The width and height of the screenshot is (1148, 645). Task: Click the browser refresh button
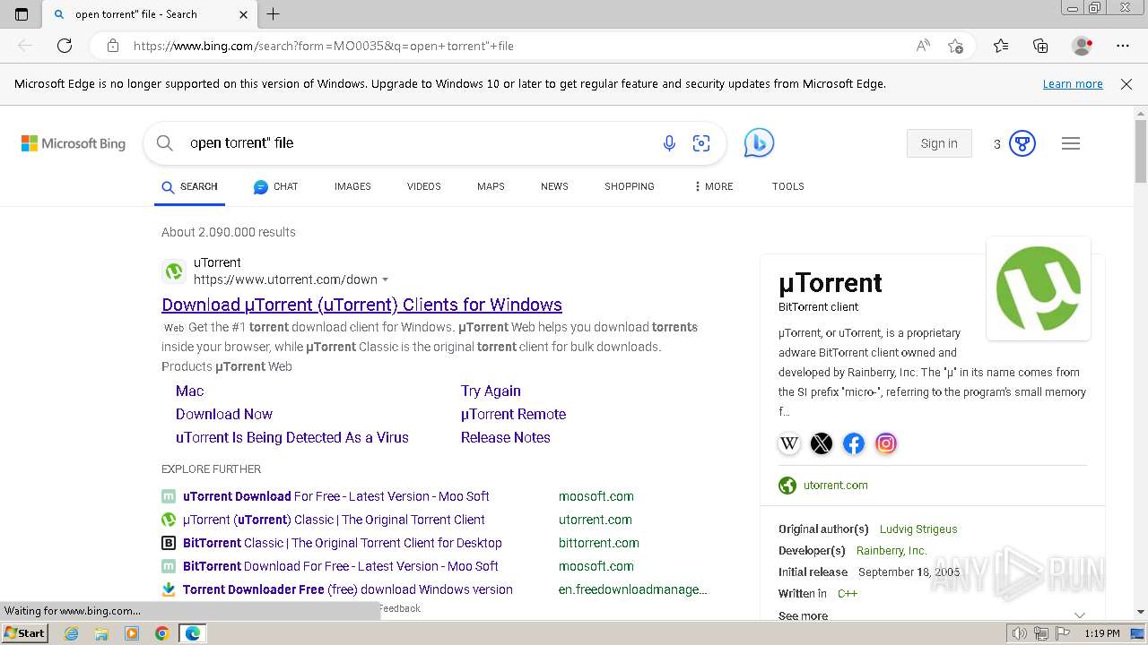[65, 46]
